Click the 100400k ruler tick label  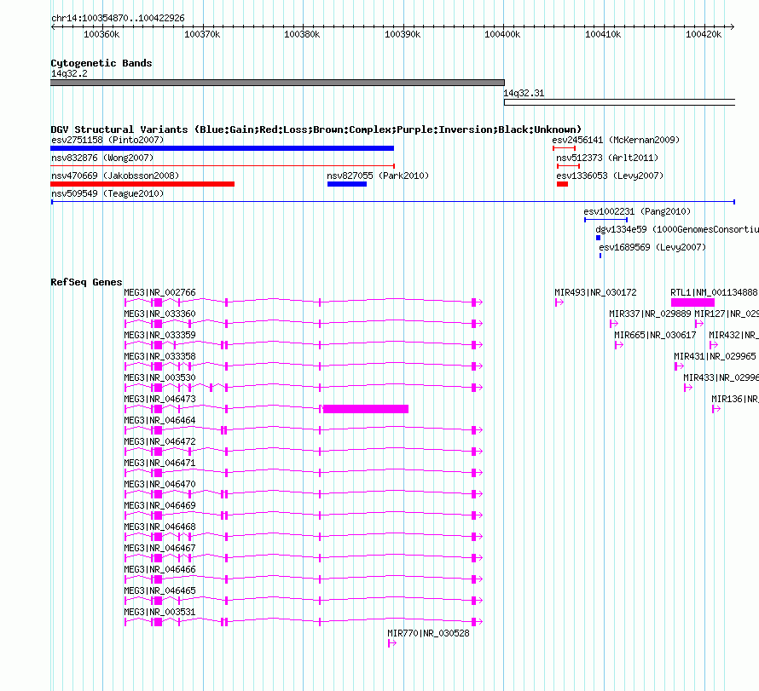[x=502, y=35]
